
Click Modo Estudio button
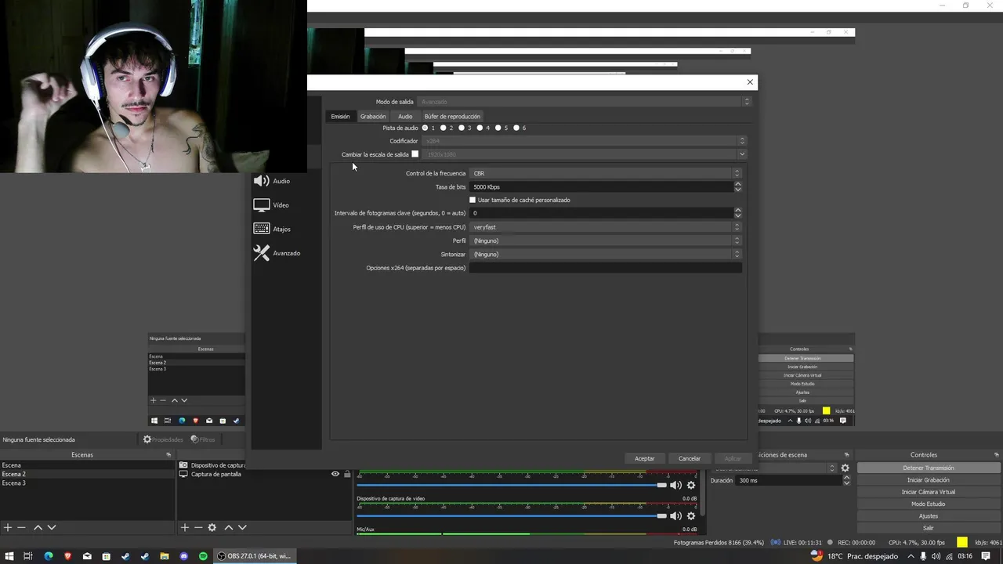tap(929, 504)
